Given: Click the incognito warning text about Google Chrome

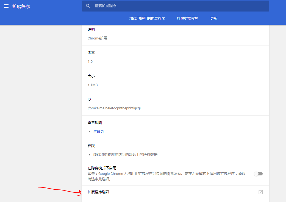Looking at the screenshot, I should coord(166,176).
